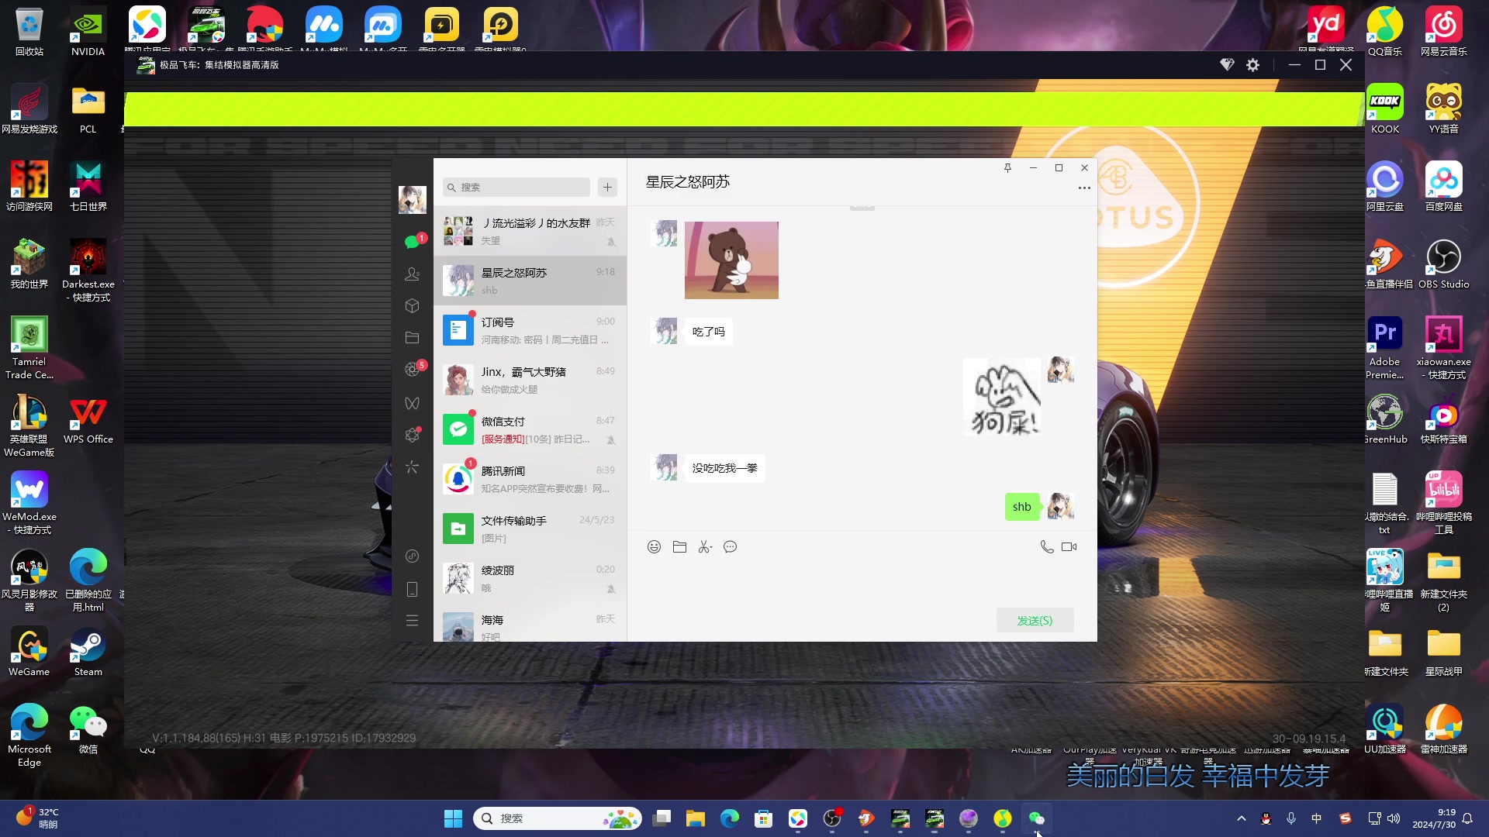Screen dimensions: 1489x837
Task: Click the WeChat icon on the taskbar
Action: click(x=1036, y=818)
